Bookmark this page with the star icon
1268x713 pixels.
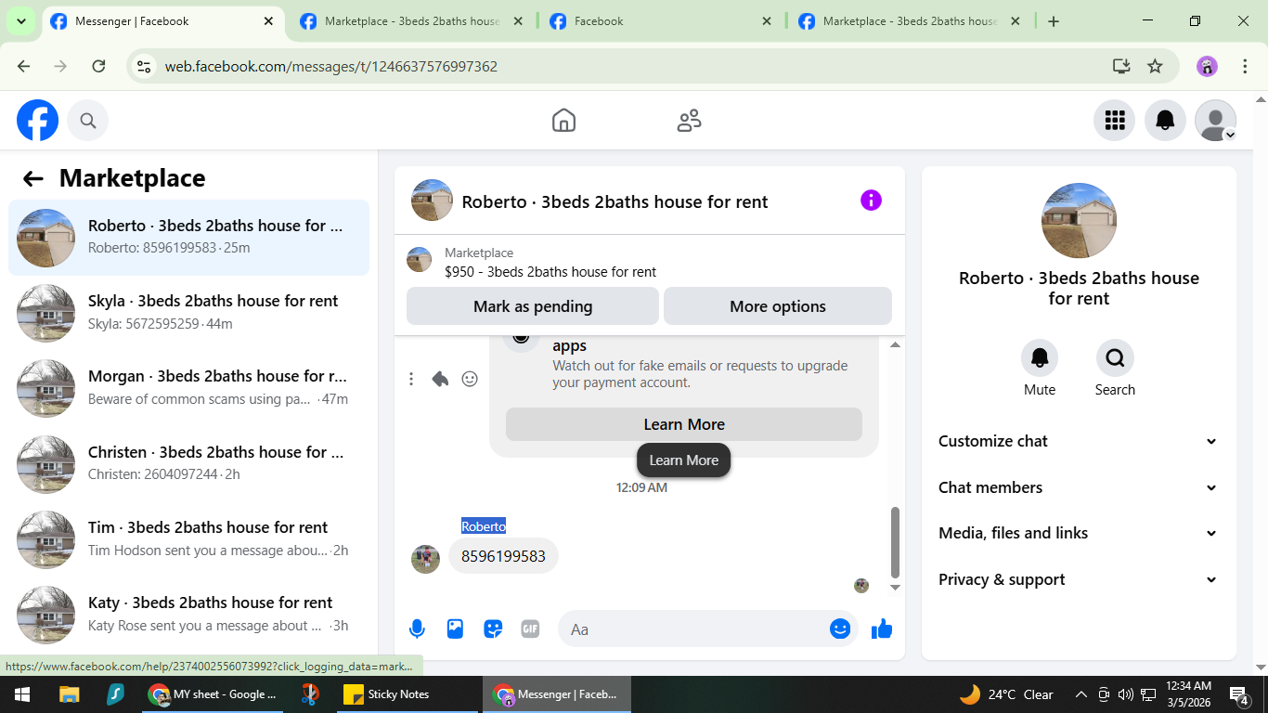[1155, 66]
